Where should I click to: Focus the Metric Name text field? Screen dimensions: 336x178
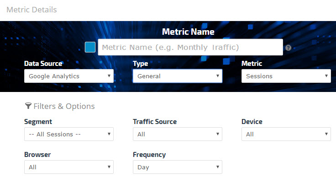click(x=190, y=47)
